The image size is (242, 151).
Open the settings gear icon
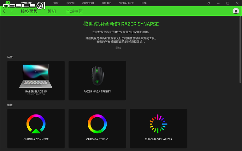click(209, 3)
